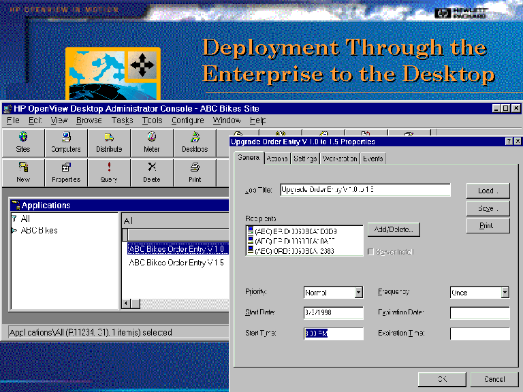Click the Meter toolbar icon
523x392 pixels.
coord(152,142)
